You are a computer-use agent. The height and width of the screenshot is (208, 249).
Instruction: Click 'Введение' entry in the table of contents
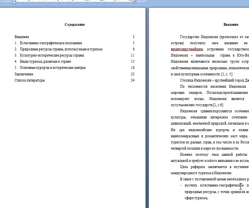(x=22, y=37)
